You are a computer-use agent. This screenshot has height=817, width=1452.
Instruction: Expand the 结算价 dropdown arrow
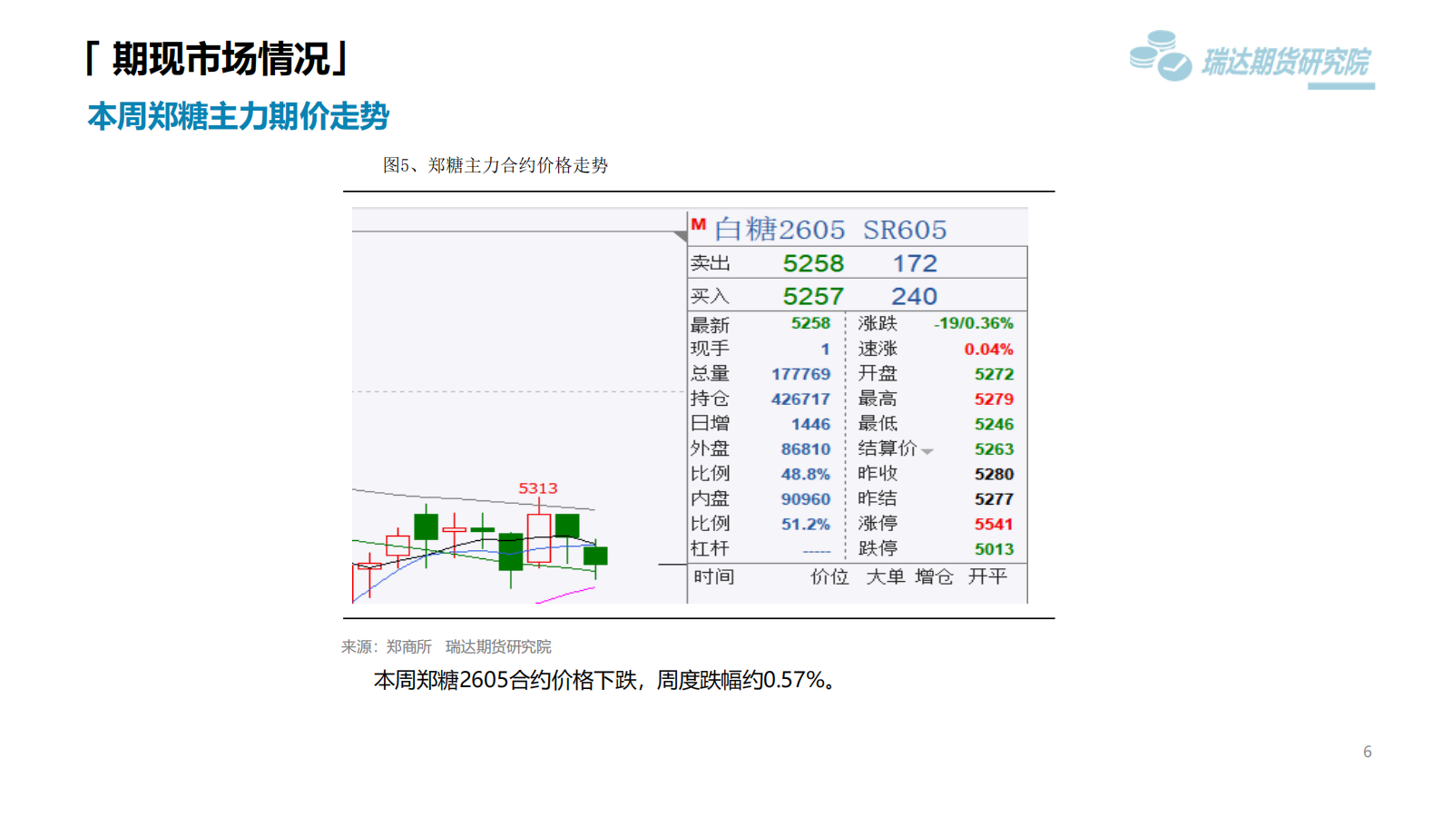927,451
